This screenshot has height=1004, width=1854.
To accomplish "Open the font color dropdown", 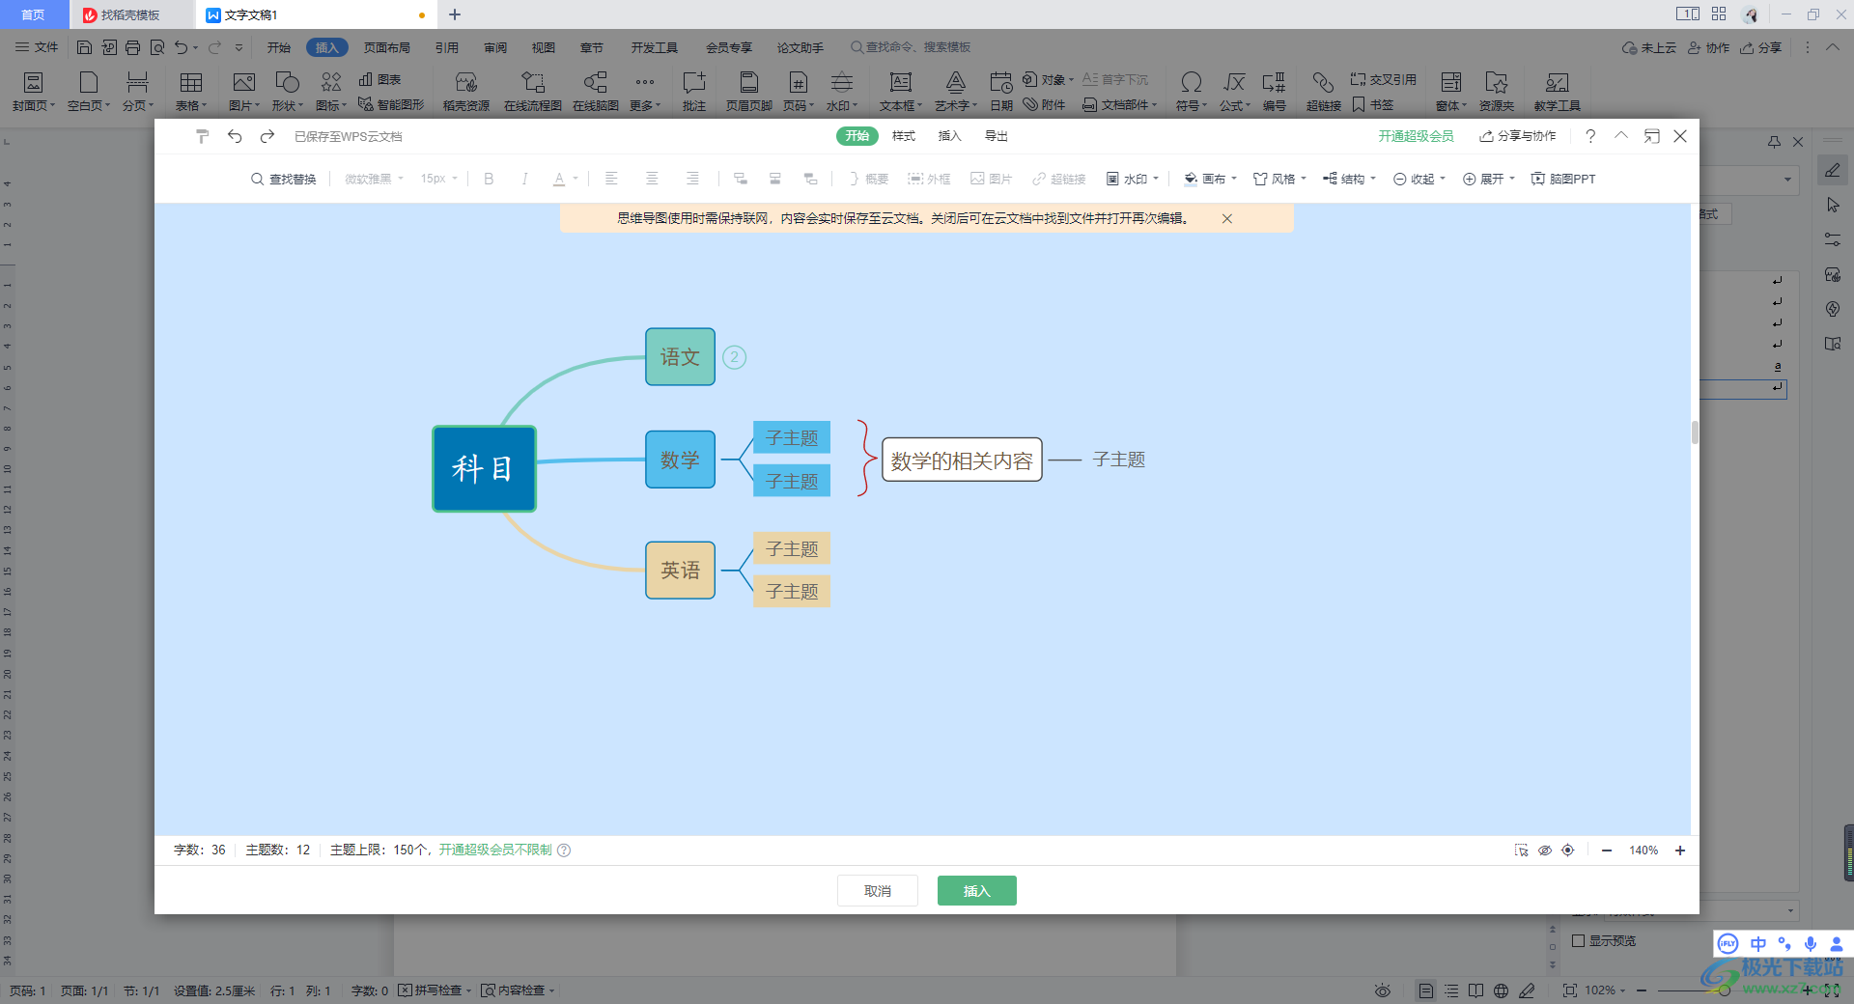I will (x=565, y=179).
